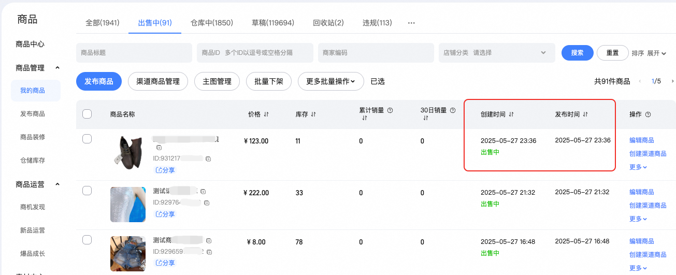The height and width of the screenshot is (275, 676).
Task: Copy ID icon for product ID:92976
Action: coord(206,202)
